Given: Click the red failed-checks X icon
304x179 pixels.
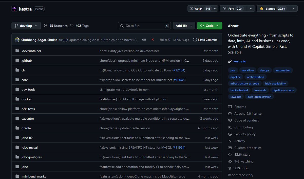Looking at the screenshot, I should coord(153,40).
